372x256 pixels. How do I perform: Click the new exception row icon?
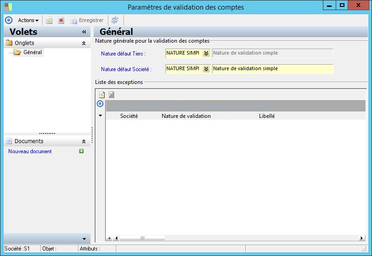click(102, 95)
